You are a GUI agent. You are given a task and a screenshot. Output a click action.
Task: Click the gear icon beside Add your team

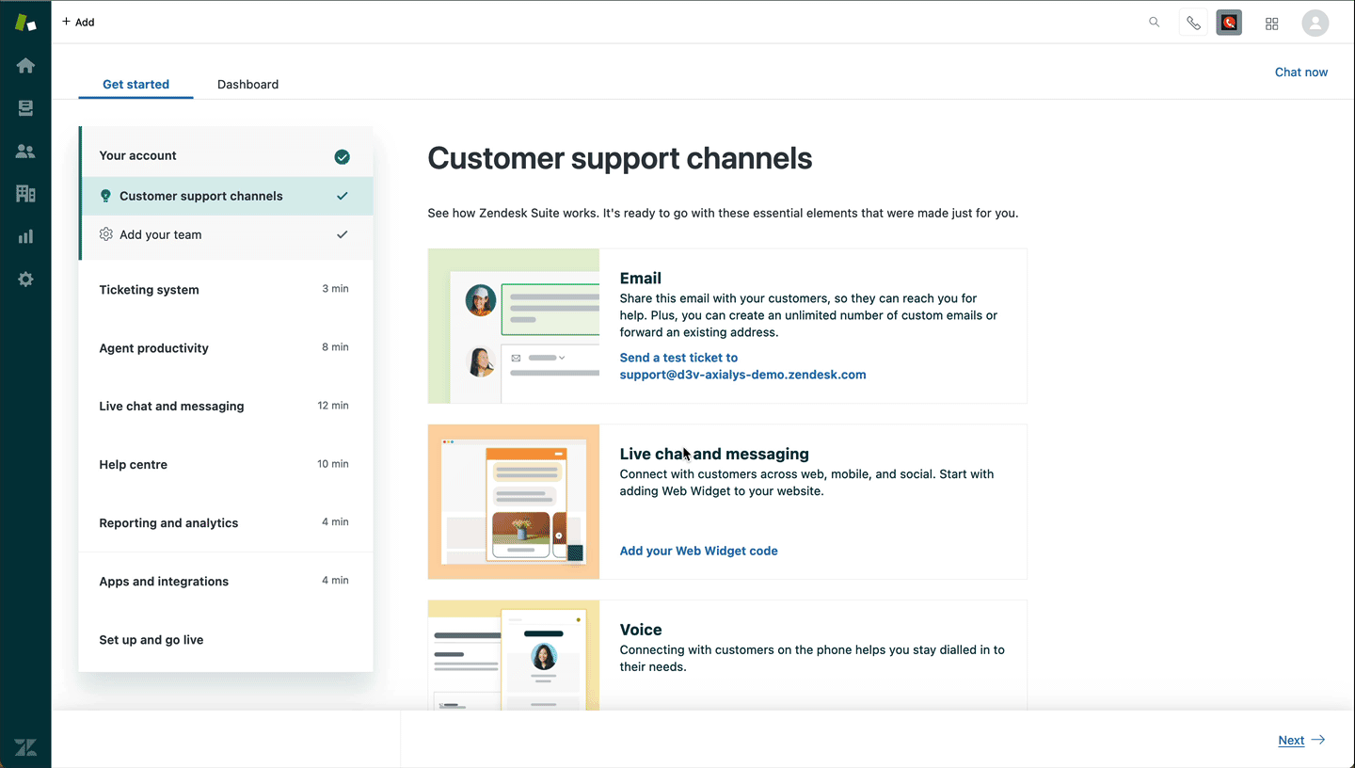105,234
